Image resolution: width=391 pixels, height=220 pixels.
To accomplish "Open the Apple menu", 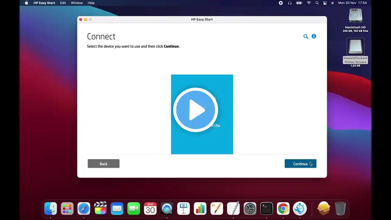I will [x=26, y=3].
